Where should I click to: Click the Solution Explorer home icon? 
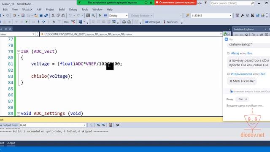coord(246,35)
